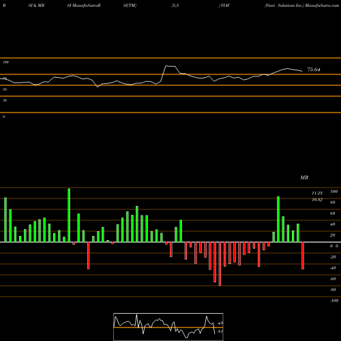The image size is (341, 341).
Task: Open the mini overview chart thumbnail at bottom
Action: pyautogui.click(x=168, y=327)
